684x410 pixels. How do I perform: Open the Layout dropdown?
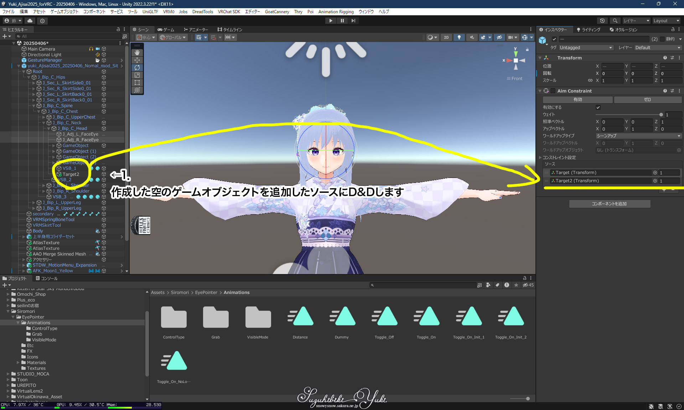(x=666, y=21)
